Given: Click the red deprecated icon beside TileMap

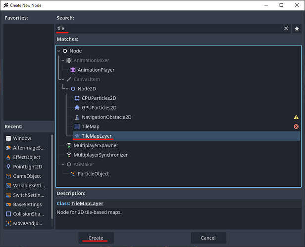Looking at the screenshot, I should pos(296,126).
